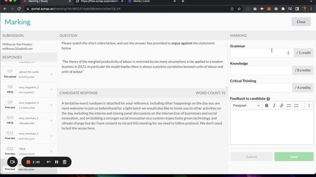Screen dimensions: 316x177
Task: Click the Grammar score stepper arrows
Action: coord(288,53)
